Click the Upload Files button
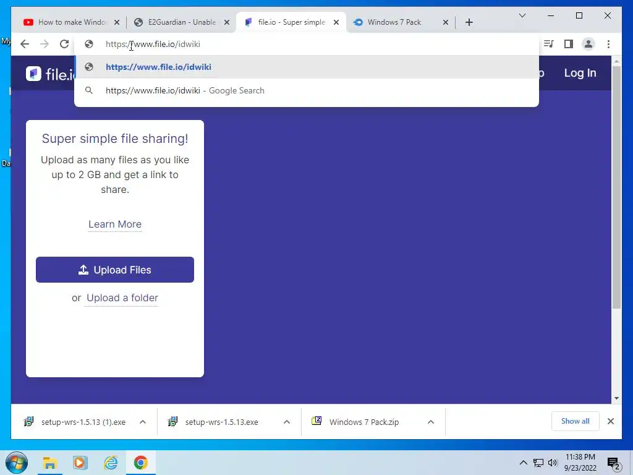 115,270
